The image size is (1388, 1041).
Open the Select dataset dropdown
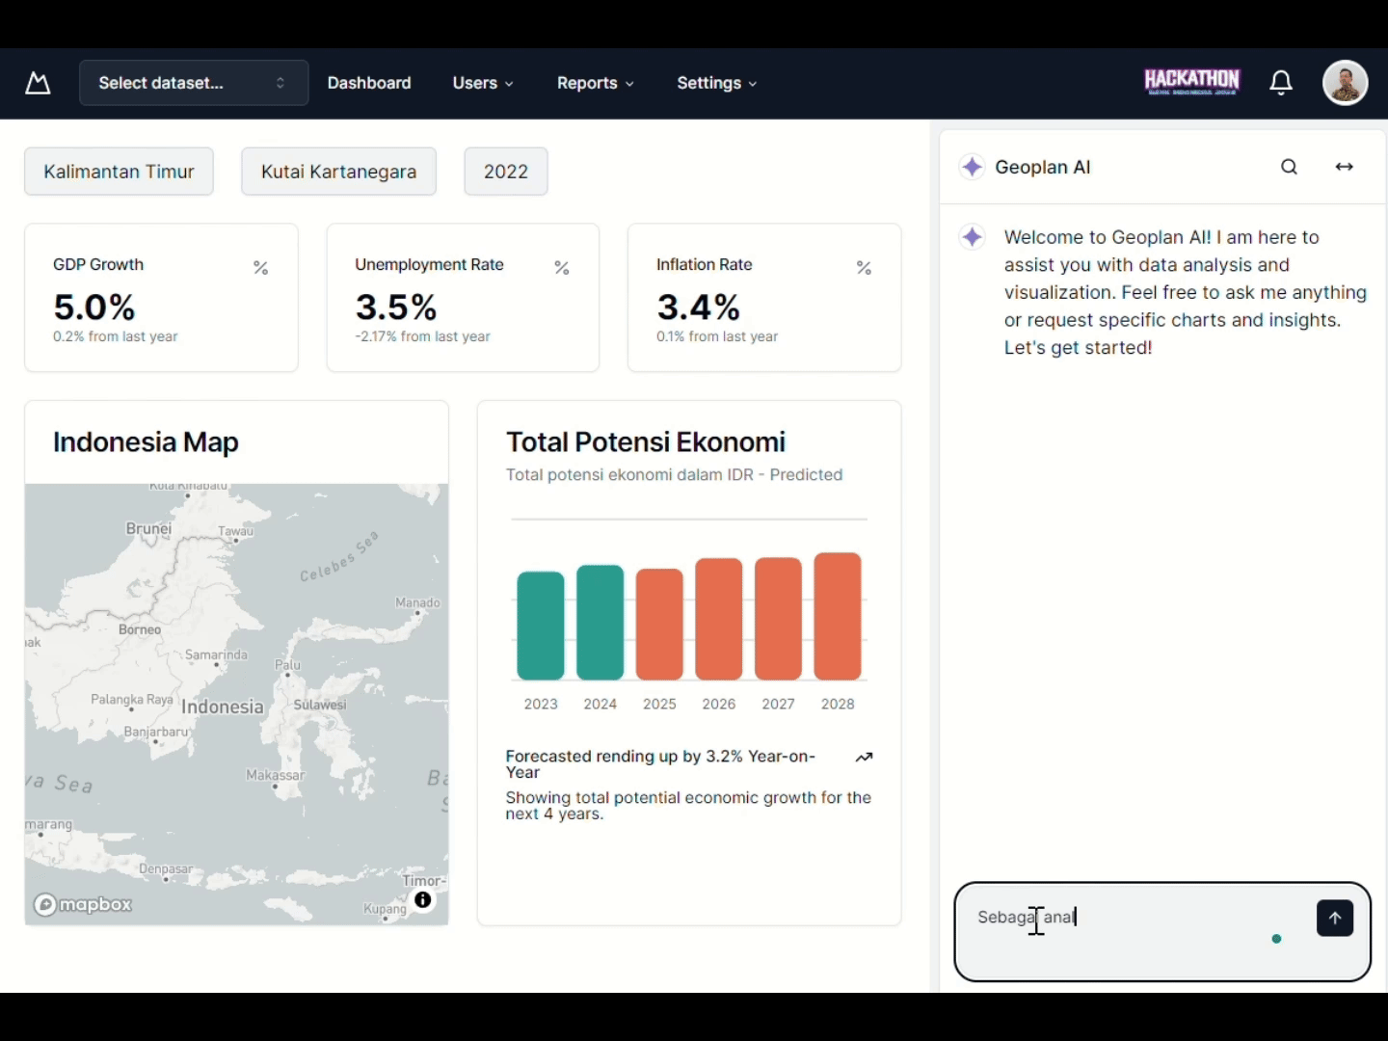192,83
